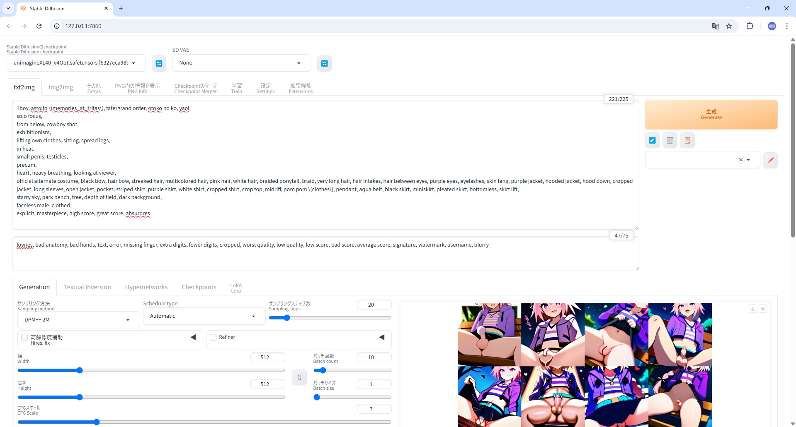The width and height of the screenshot is (796, 427).
Task: Switch to the img2img tab
Action: [x=61, y=87]
